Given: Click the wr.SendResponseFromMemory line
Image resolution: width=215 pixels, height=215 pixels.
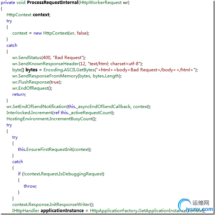Looking at the screenshot, I should click(67, 76).
